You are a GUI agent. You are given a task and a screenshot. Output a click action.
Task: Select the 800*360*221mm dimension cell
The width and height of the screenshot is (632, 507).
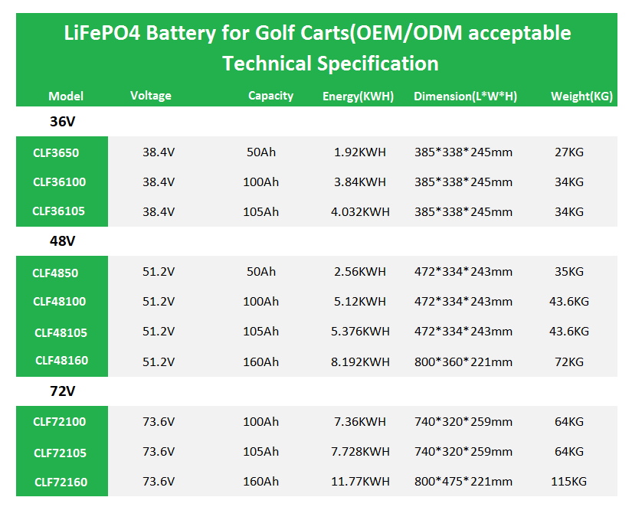tap(463, 361)
